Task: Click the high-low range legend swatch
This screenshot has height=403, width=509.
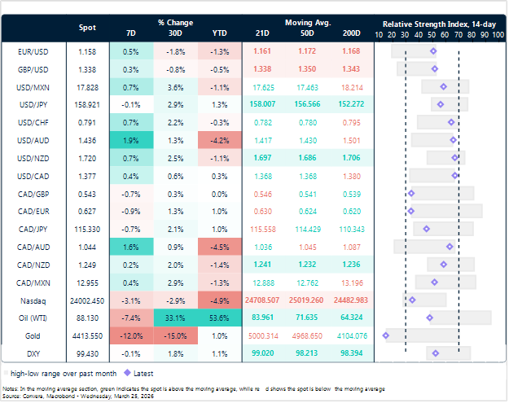Action: coord(6,374)
